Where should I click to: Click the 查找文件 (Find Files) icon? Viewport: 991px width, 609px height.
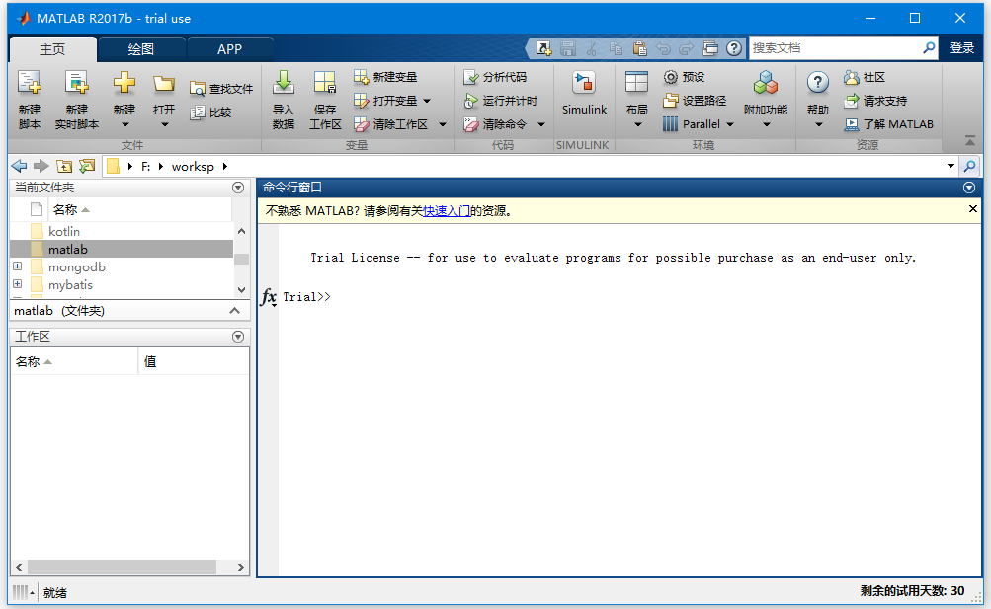[x=198, y=89]
